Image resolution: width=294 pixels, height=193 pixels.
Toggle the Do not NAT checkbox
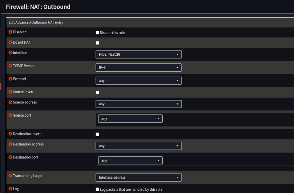click(x=97, y=43)
